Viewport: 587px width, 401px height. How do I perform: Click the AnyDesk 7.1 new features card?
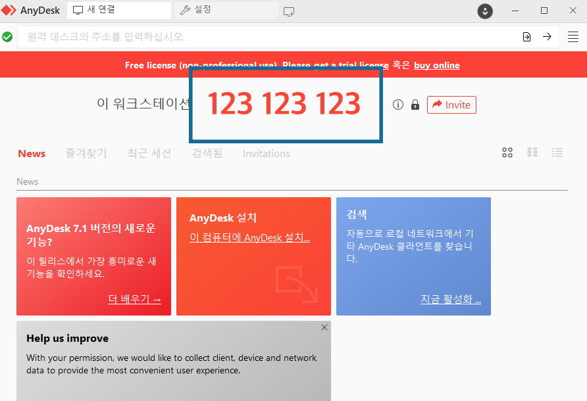pos(93,256)
